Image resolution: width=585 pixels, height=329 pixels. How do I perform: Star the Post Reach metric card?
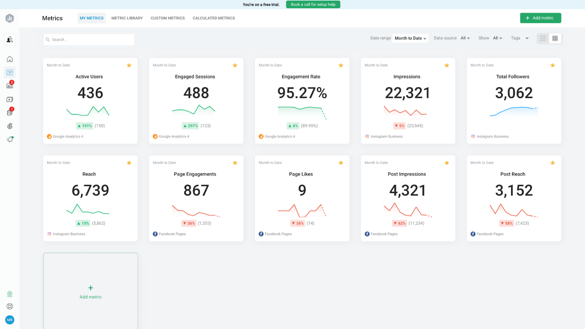point(553,163)
